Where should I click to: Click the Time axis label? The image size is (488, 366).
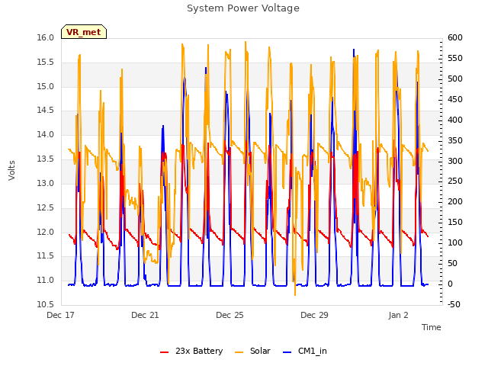(x=431, y=327)
